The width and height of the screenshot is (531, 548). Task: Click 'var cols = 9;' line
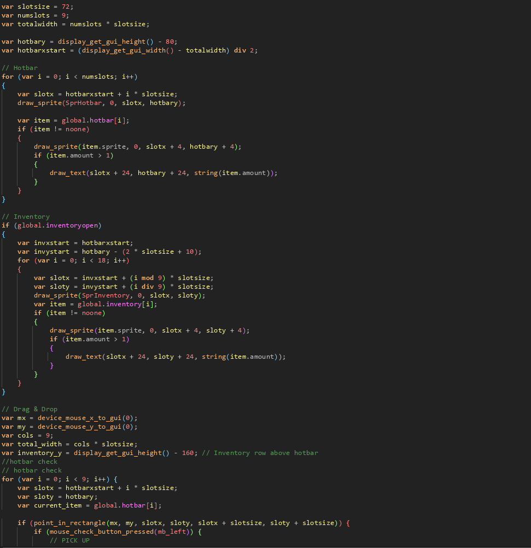click(27, 435)
